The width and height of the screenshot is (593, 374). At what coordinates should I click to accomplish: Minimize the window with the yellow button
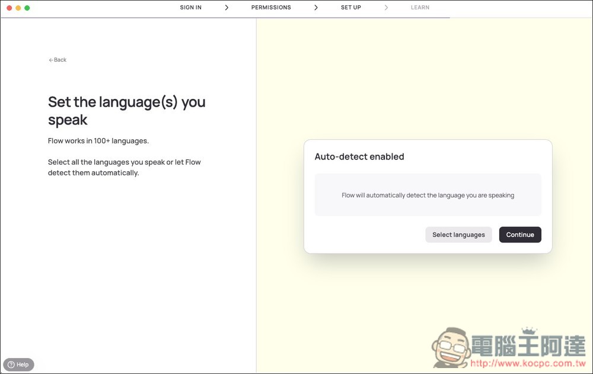[x=18, y=8]
